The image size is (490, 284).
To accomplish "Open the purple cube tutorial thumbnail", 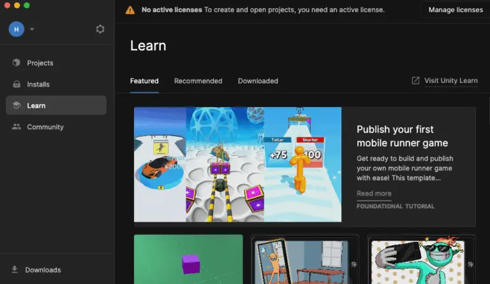I will tap(188, 259).
